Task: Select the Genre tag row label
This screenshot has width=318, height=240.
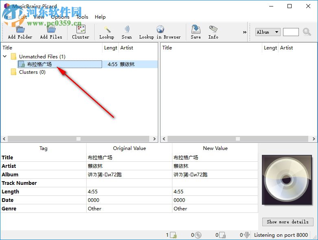Action: pos(9,208)
